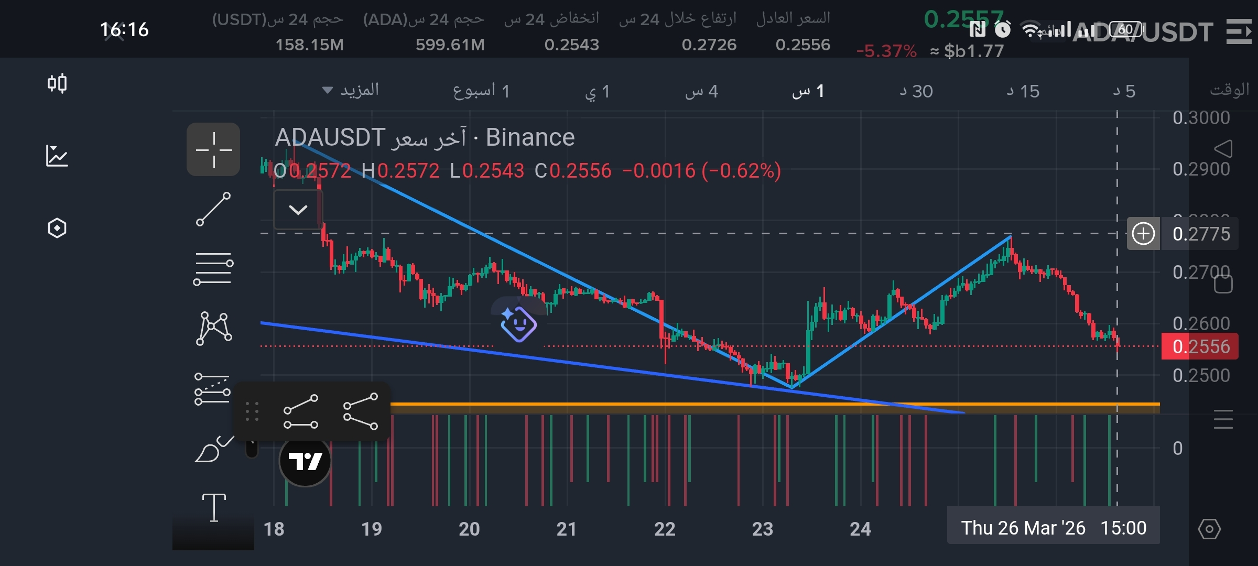Expand the المزيد more timeframes dropdown
The image size is (1258, 566).
(x=351, y=90)
